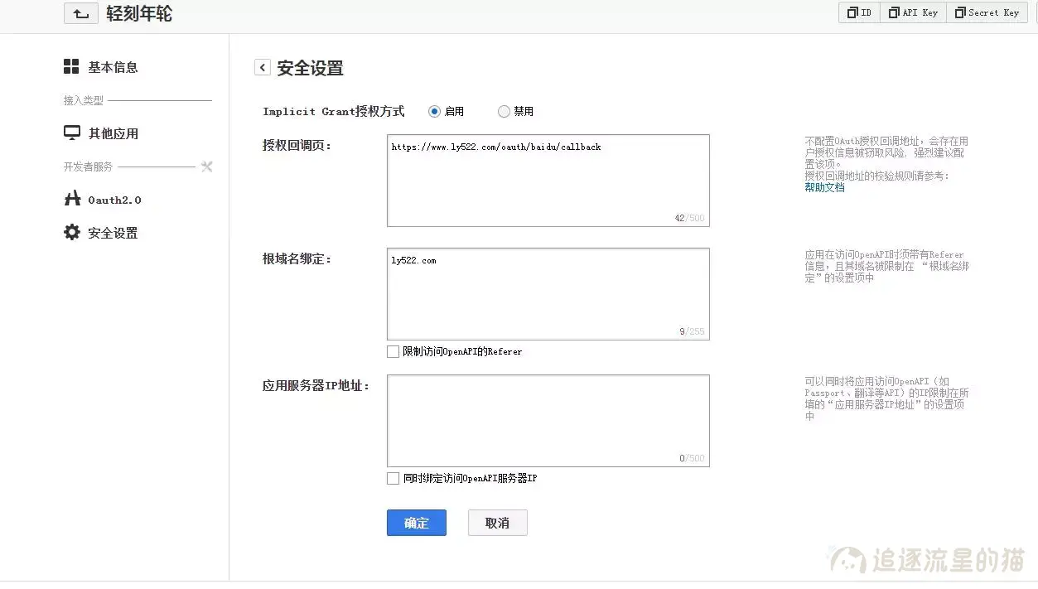The width and height of the screenshot is (1038, 589).
Task: Click the gear icon beside 安全设置
Action: [x=72, y=232]
